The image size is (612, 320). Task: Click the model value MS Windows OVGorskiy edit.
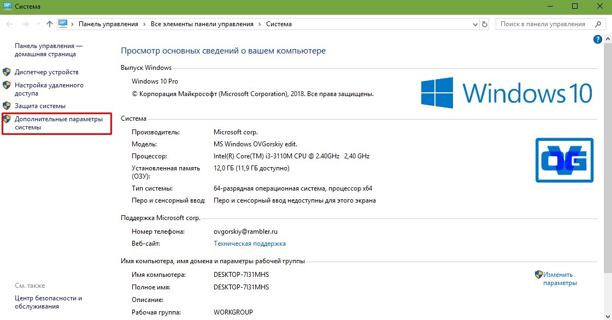[255, 144]
